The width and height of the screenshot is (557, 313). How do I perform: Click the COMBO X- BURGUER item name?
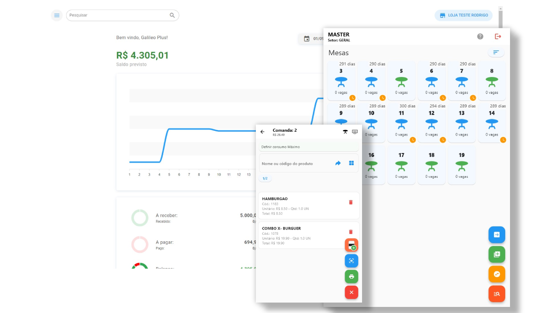[x=281, y=228]
